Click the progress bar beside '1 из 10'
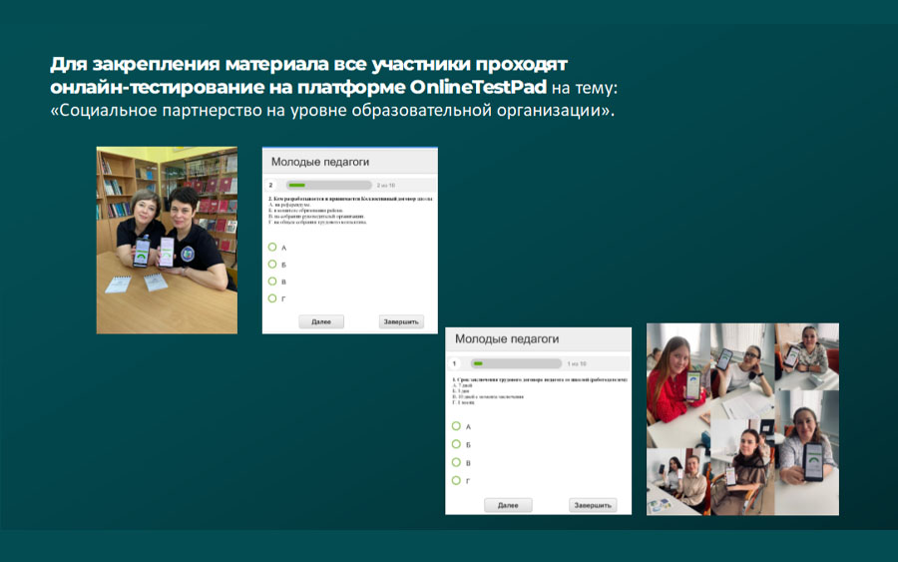 click(x=516, y=363)
